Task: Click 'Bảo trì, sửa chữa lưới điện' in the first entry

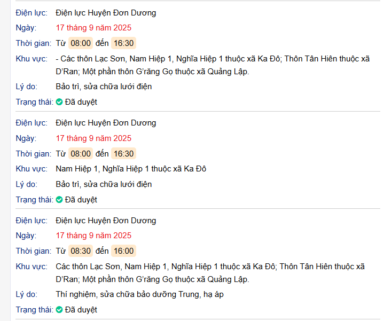Action: pyautogui.click(x=104, y=87)
